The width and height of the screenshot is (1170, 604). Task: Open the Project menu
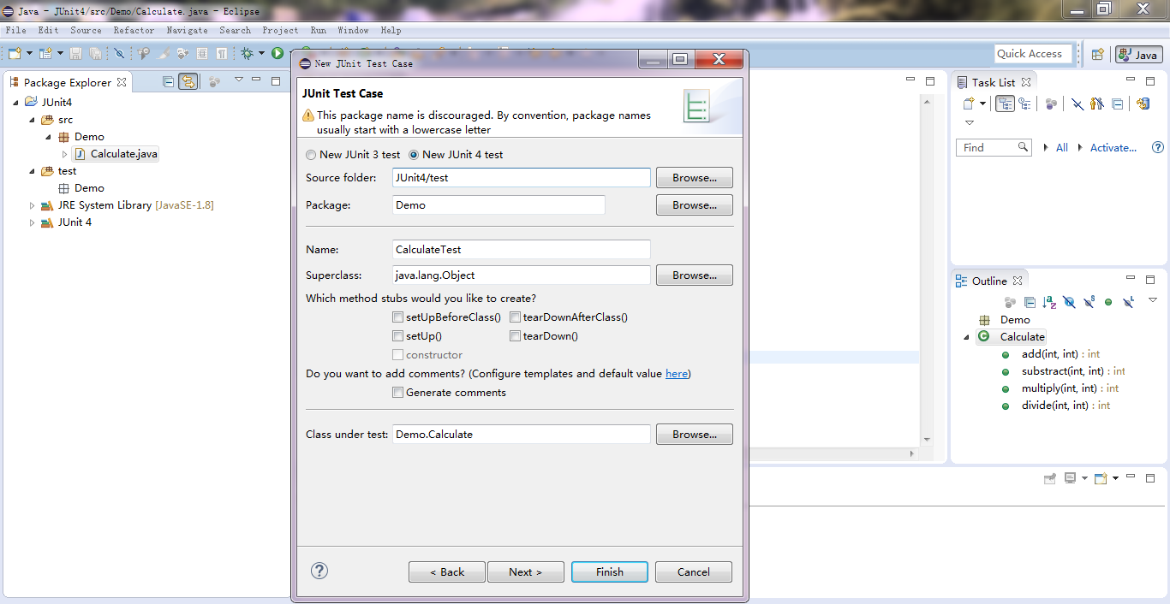280,30
